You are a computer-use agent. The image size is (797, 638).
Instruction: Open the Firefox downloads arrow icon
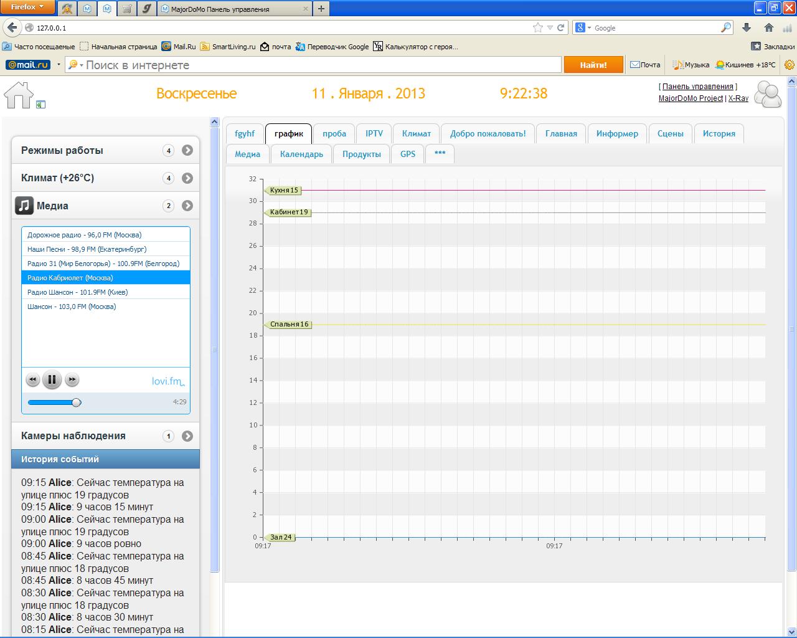coord(747,27)
